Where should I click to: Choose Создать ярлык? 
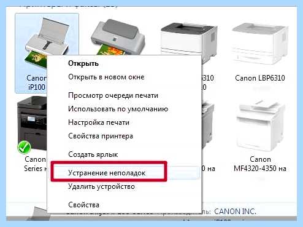(x=93, y=154)
